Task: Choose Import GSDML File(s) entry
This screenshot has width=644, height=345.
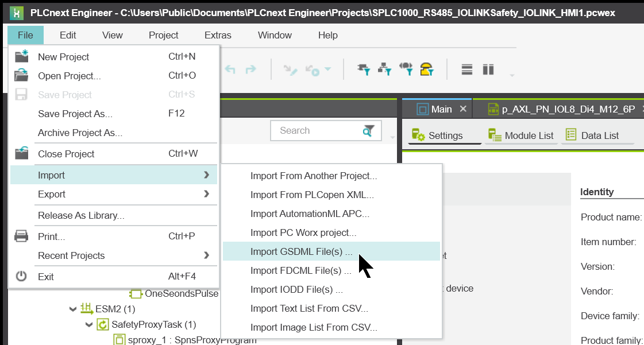Action: tap(331, 251)
